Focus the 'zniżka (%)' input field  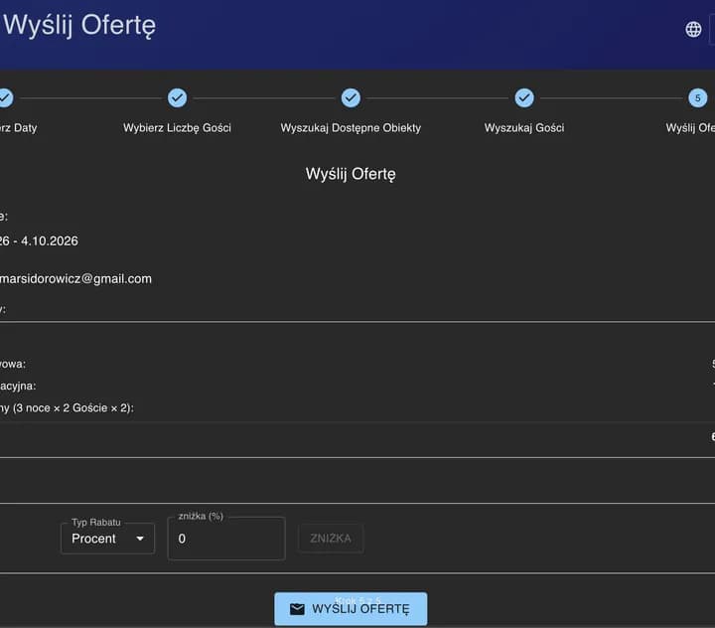[226, 539]
